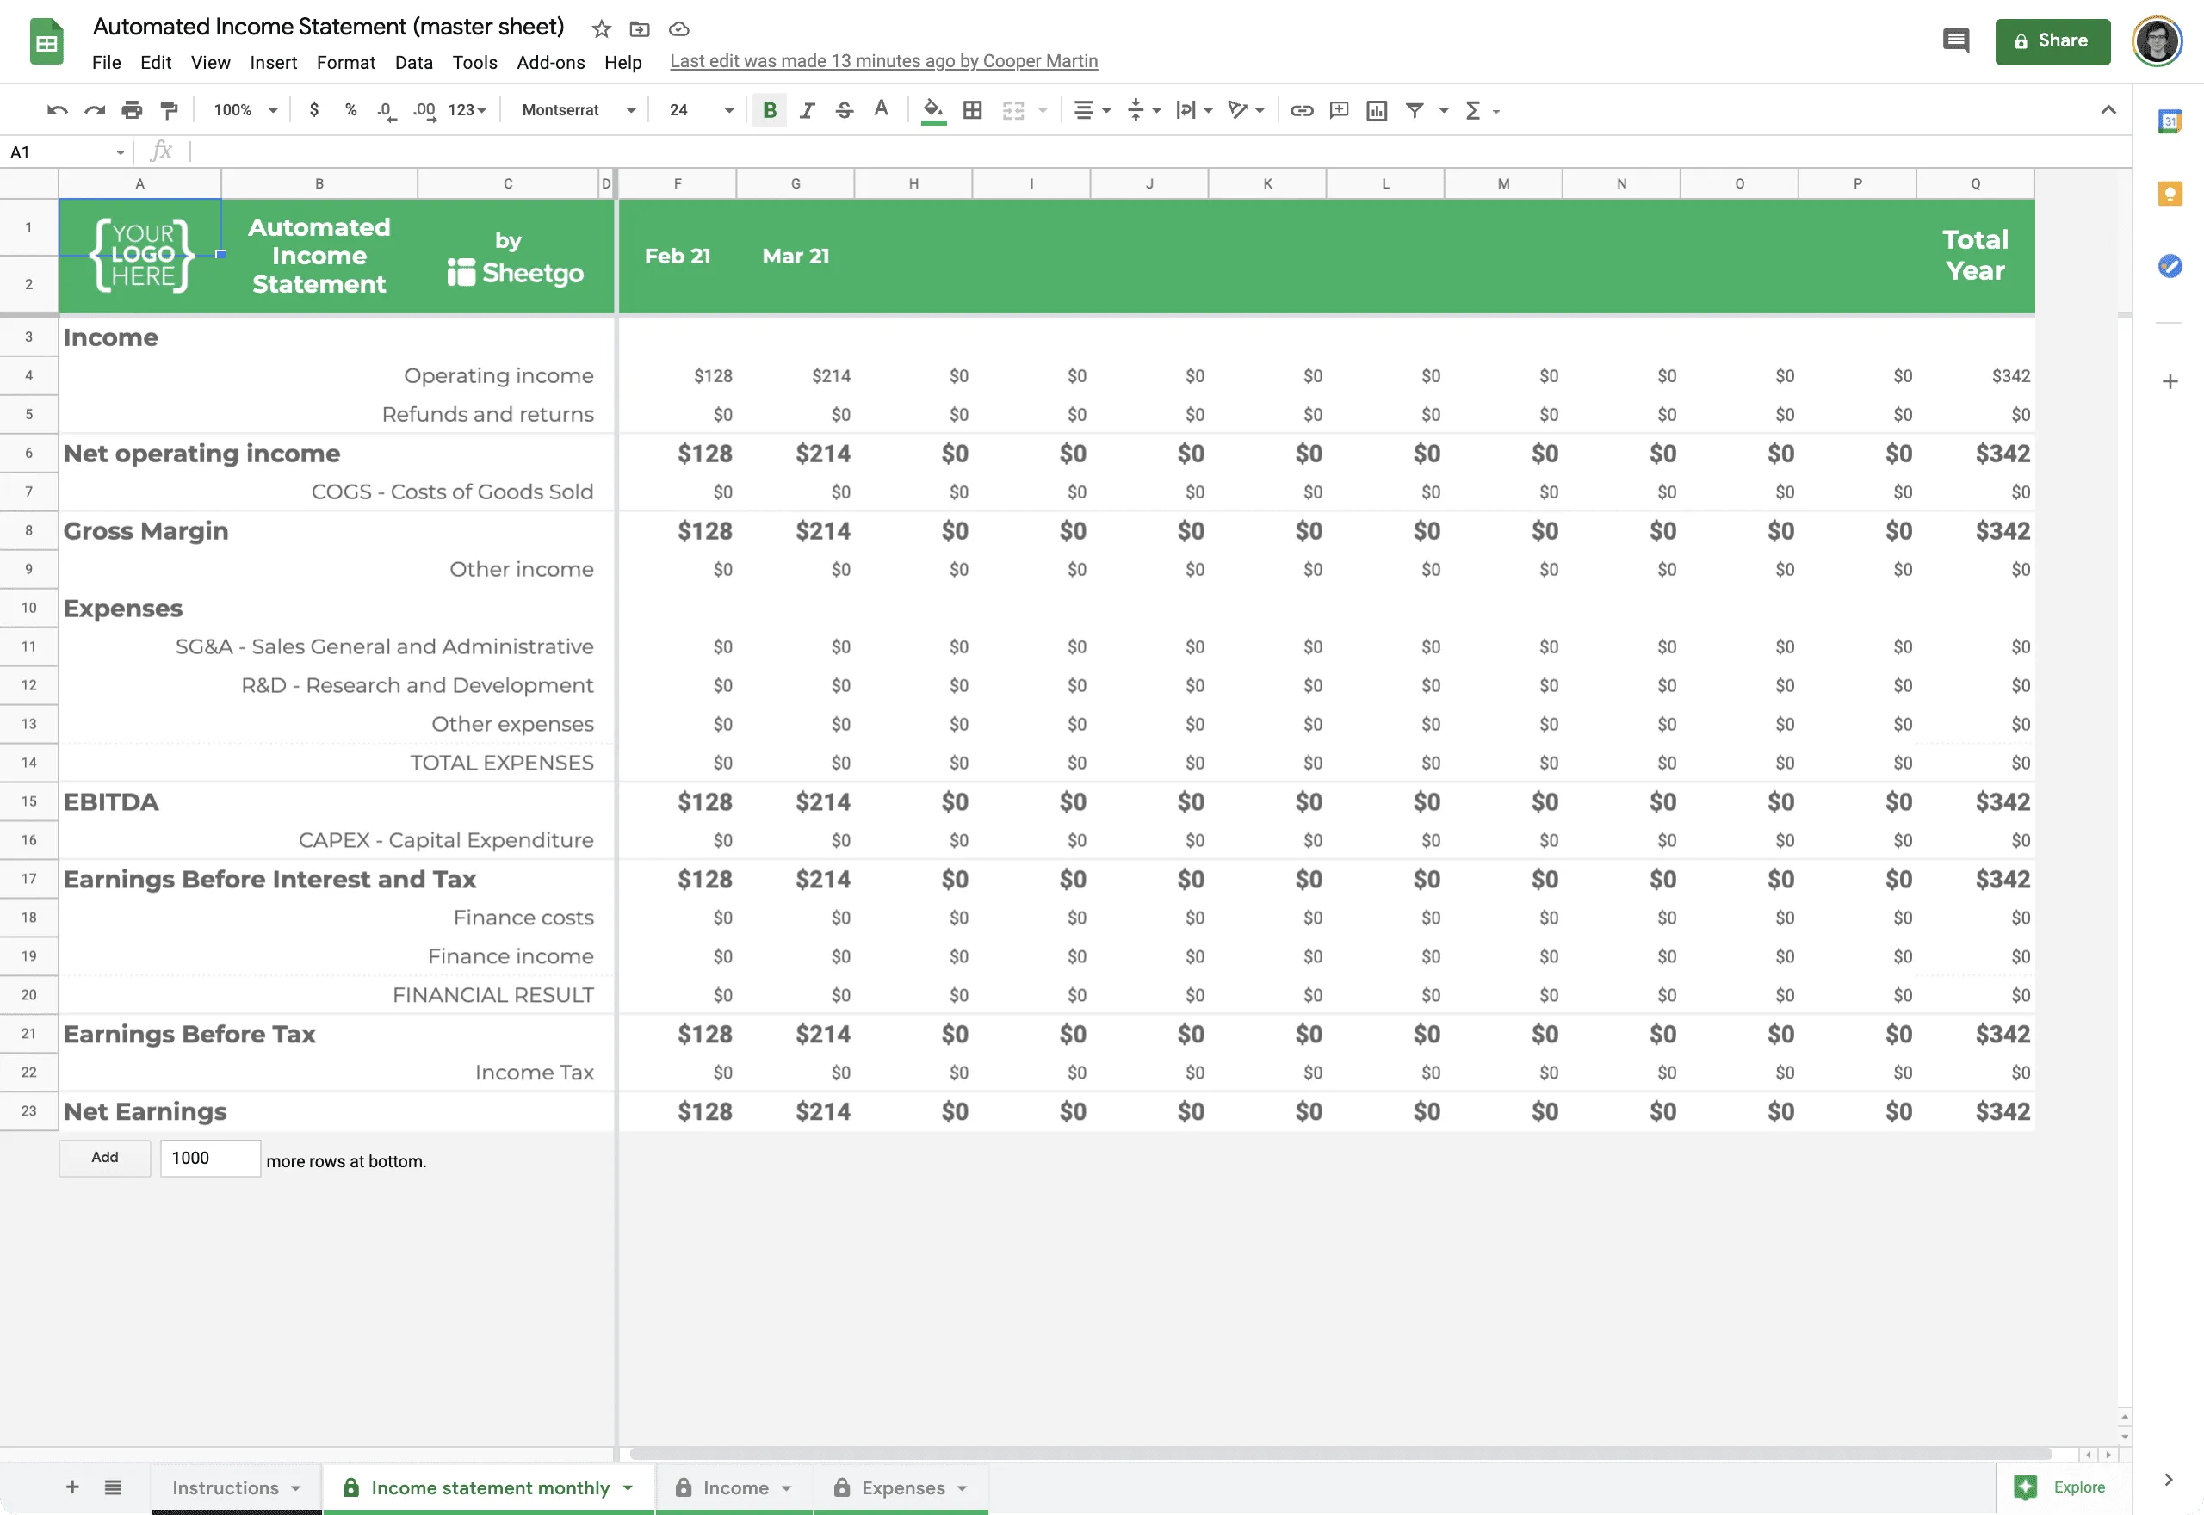This screenshot has width=2204, height=1515.
Task: Click the font name dropdown Montserrat
Action: click(x=576, y=110)
